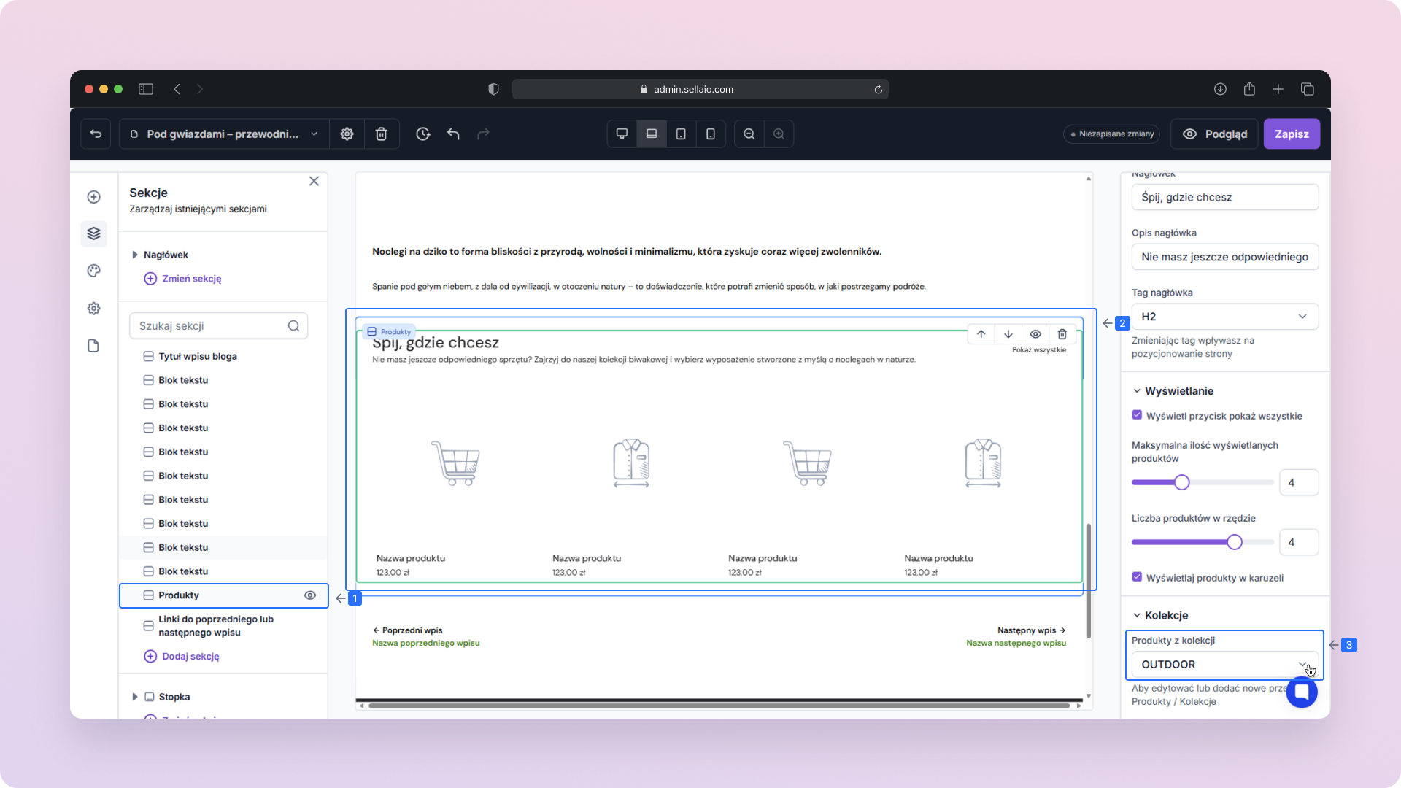This screenshot has width=1401, height=788.
Task: Toggle Produkty section visibility eye in list
Action: [x=310, y=595]
